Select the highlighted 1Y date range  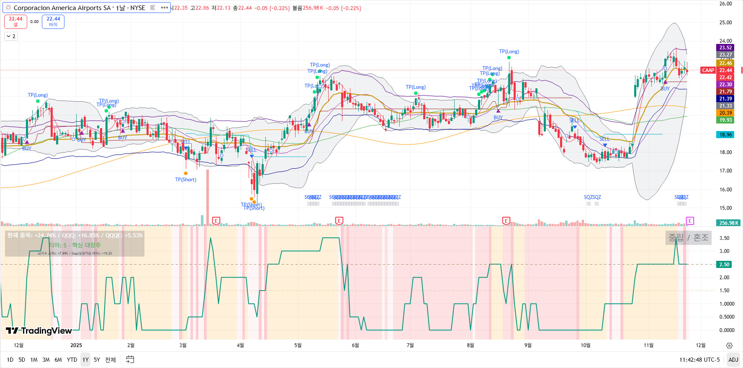click(85, 360)
